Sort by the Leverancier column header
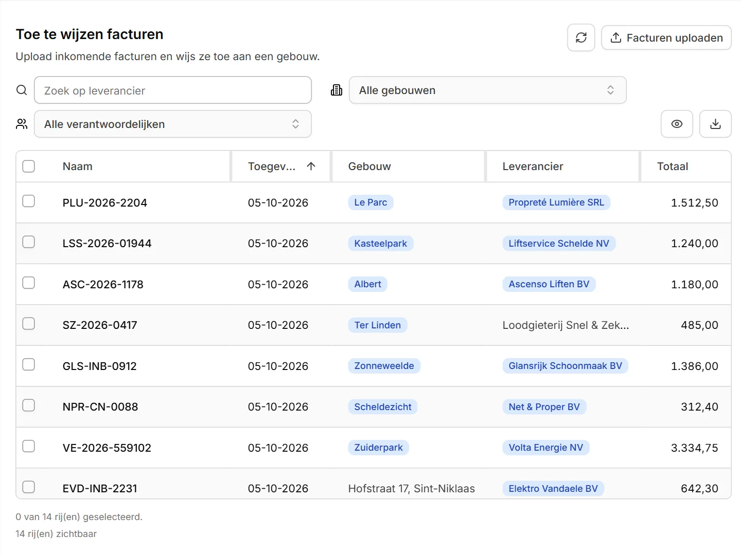Viewport: 741px width, 555px height. tap(533, 166)
